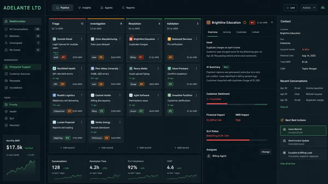Click the SLA Status progress bar
This screenshot has width=328, height=184.
(x=237, y=140)
